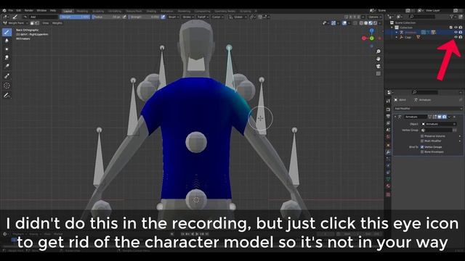Screen dimensions: 465x261
Task: Click the outliner search field
Action: 422,17
